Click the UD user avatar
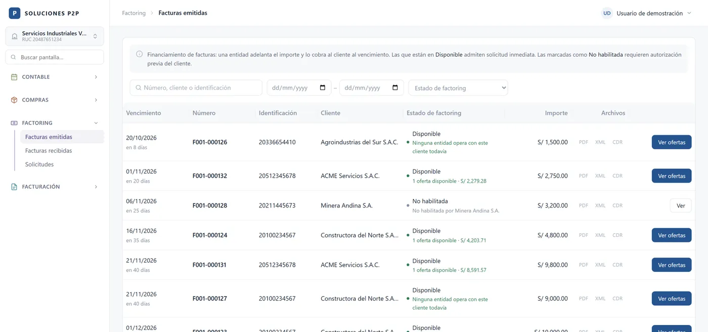This screenshot has width=708, height=332. 607,13
